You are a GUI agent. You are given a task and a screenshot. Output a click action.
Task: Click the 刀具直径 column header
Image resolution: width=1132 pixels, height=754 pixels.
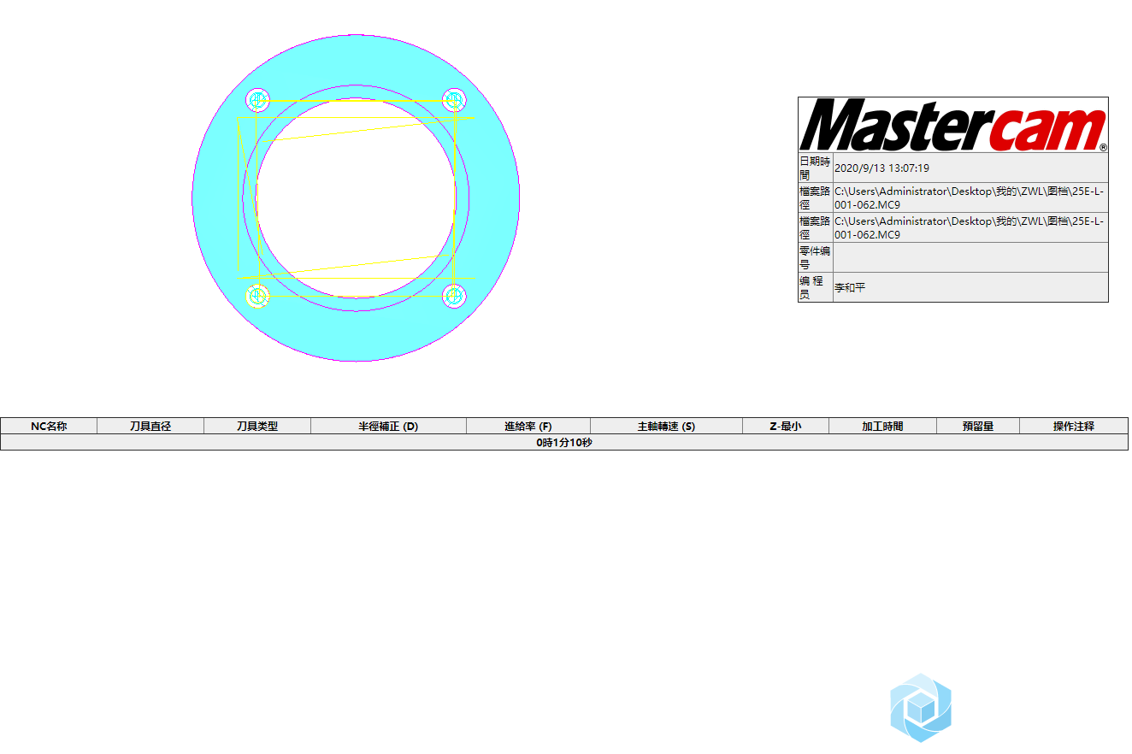150,426
